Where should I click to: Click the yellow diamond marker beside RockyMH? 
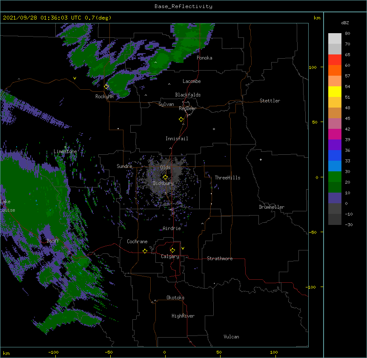[x=106, y=87]
